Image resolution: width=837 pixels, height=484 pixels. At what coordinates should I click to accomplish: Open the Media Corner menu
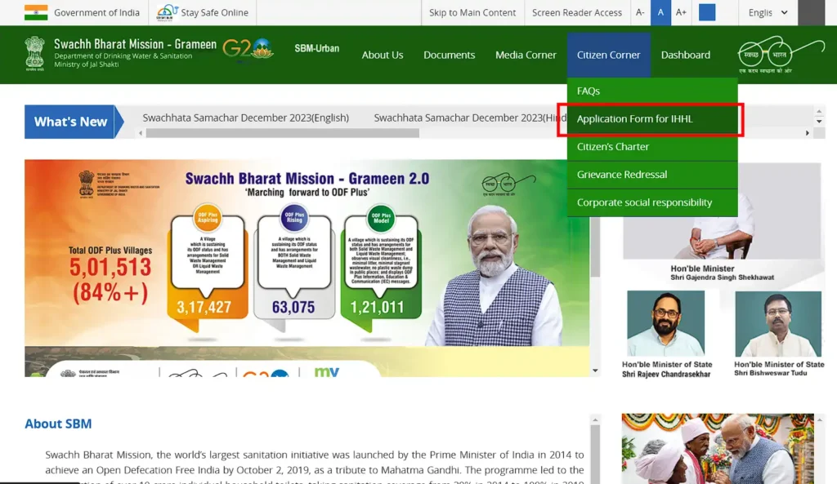click(x=526, y=55)
